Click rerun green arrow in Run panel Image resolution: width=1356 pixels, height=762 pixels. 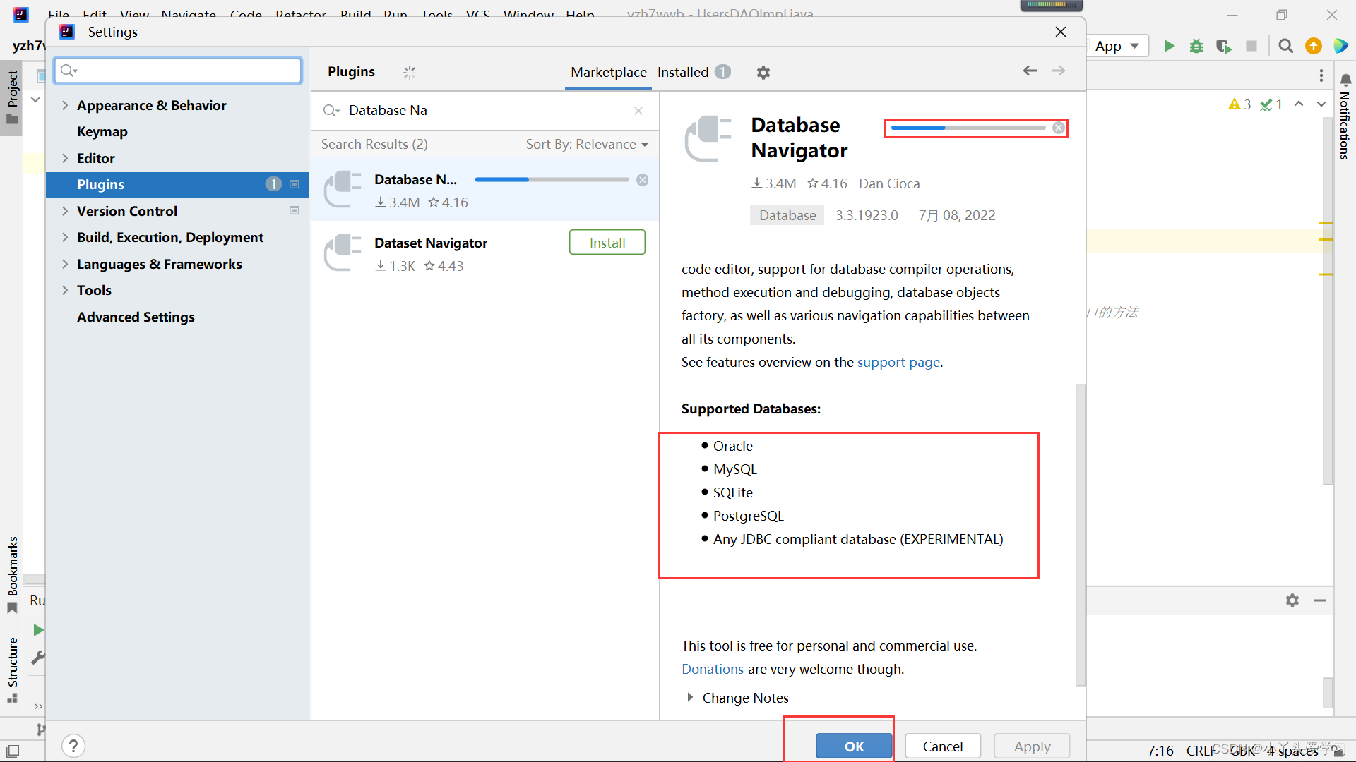tap(38, 630)
